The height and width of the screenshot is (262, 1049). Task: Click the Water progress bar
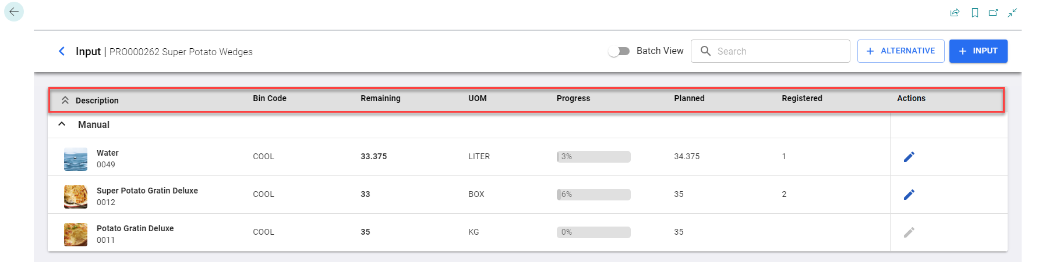pos(594,157)
